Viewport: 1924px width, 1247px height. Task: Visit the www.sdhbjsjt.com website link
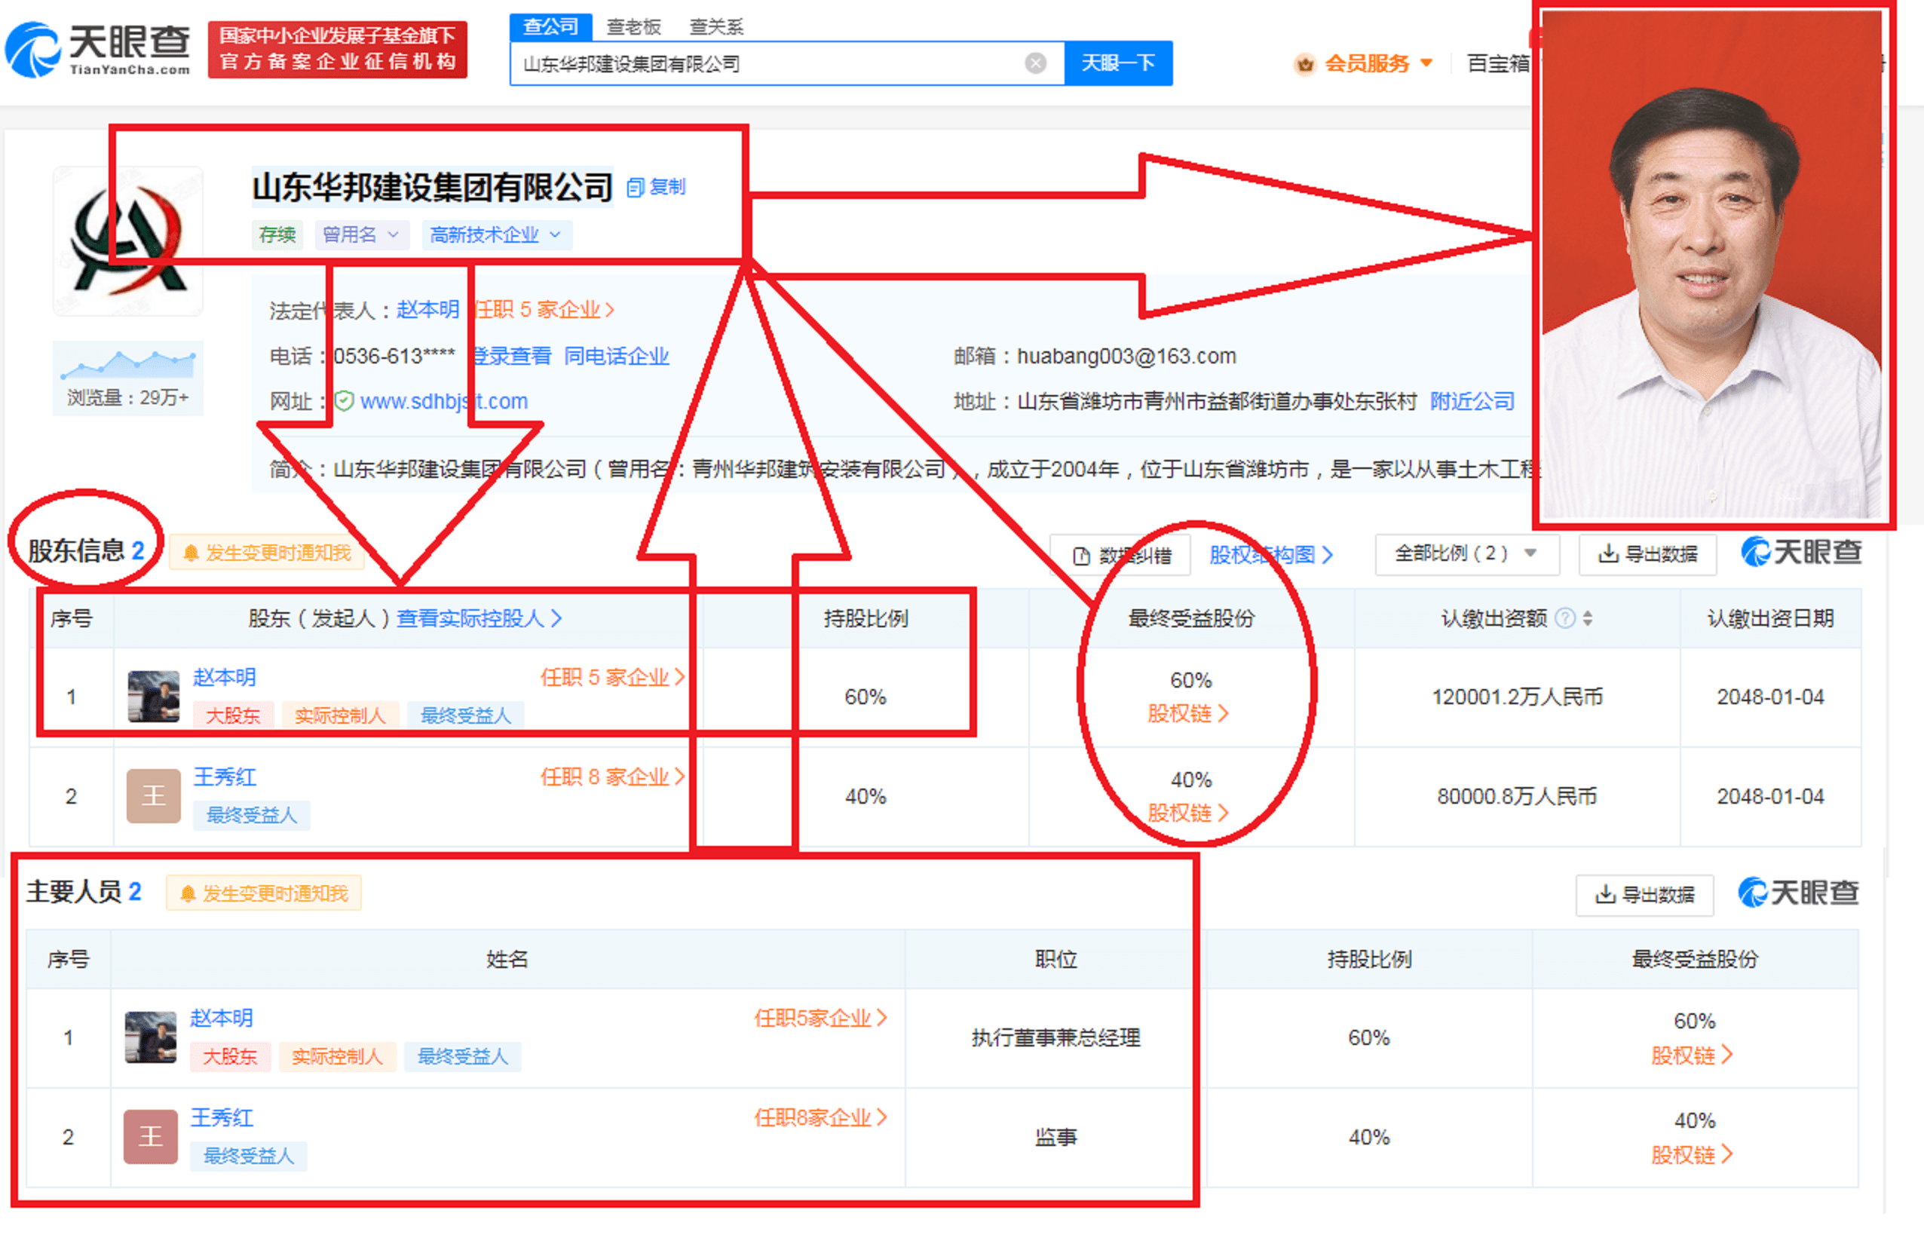pos(444,401)
